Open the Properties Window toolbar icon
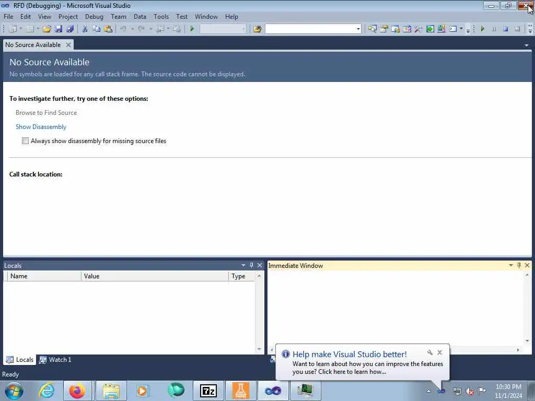This screenshot has height=401, width=535. coord(384,29)
